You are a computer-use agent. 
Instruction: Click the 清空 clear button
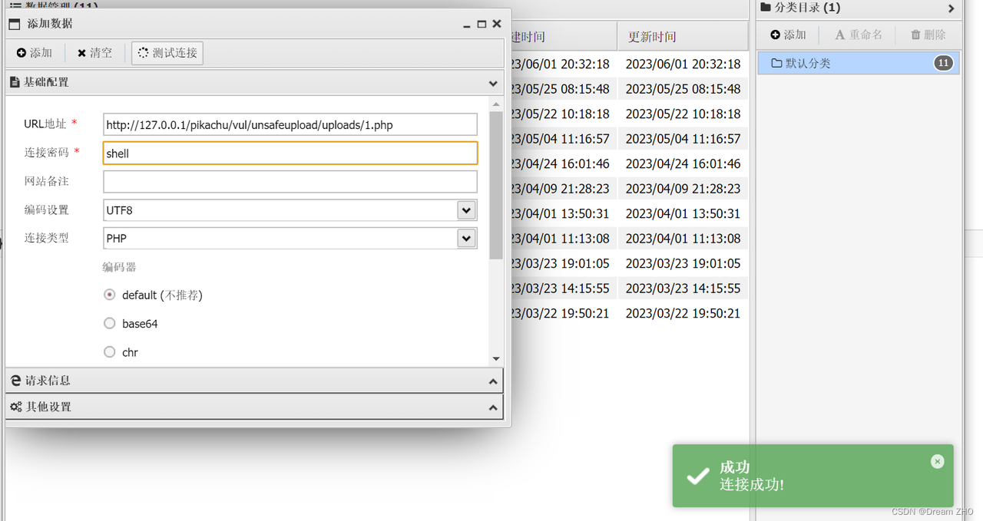coord(94,53)
